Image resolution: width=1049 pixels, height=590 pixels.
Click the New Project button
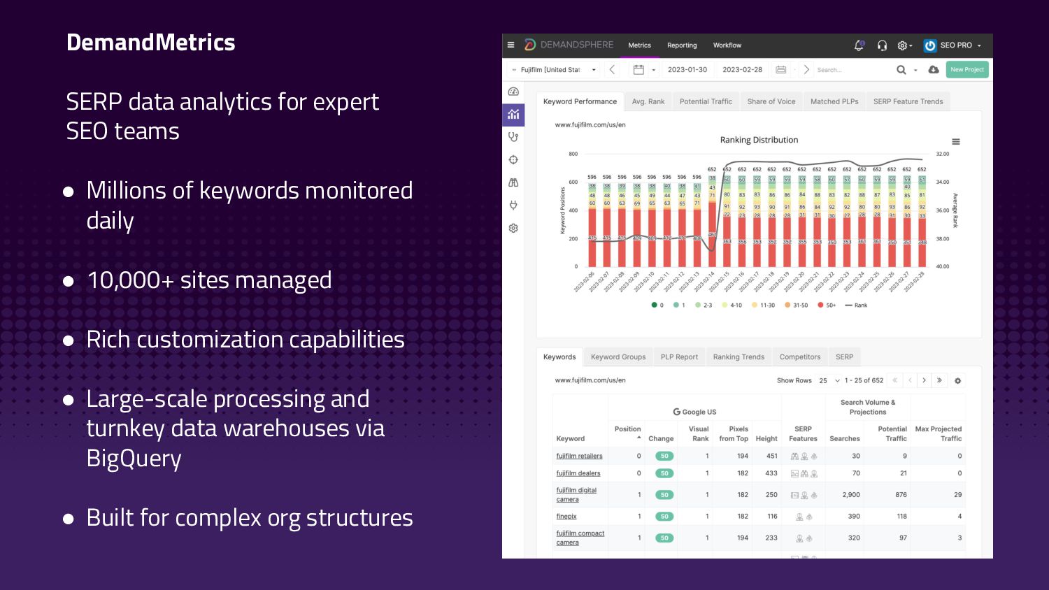(966, 70)
